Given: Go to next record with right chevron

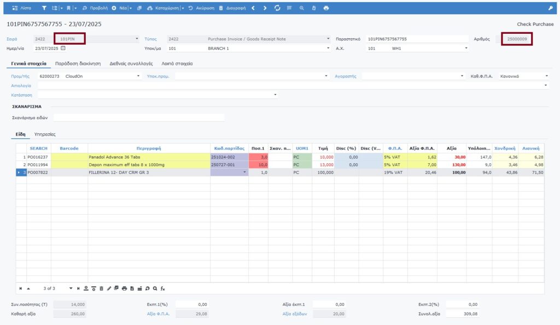Looking at the screenshot, I should point(265,8).
